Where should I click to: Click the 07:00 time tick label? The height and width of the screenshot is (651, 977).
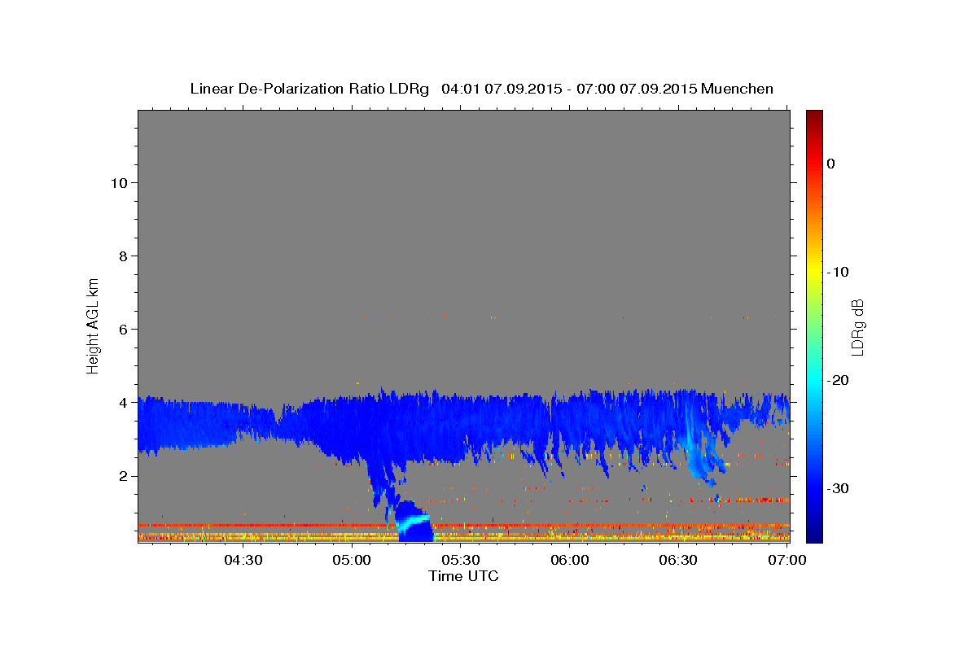(x=786, y=560)
